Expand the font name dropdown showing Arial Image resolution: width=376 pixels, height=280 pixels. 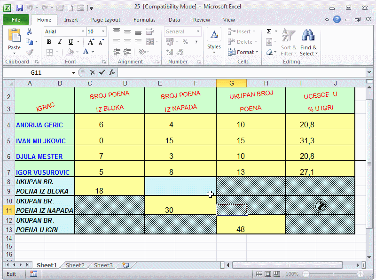pyautogui.click(x=83, y=31)
